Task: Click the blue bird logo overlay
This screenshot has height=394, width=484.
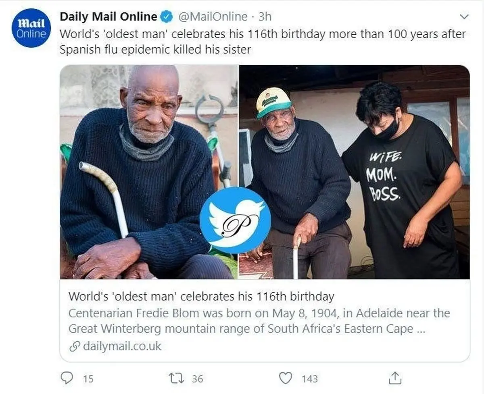Action: coord(235,220)
